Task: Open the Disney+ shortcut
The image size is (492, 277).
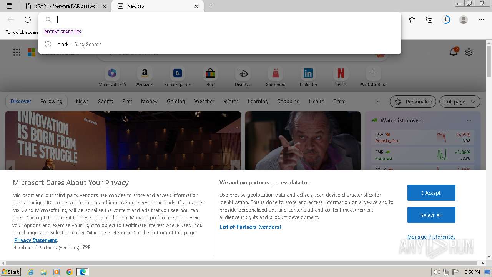Action: [243, 77]
